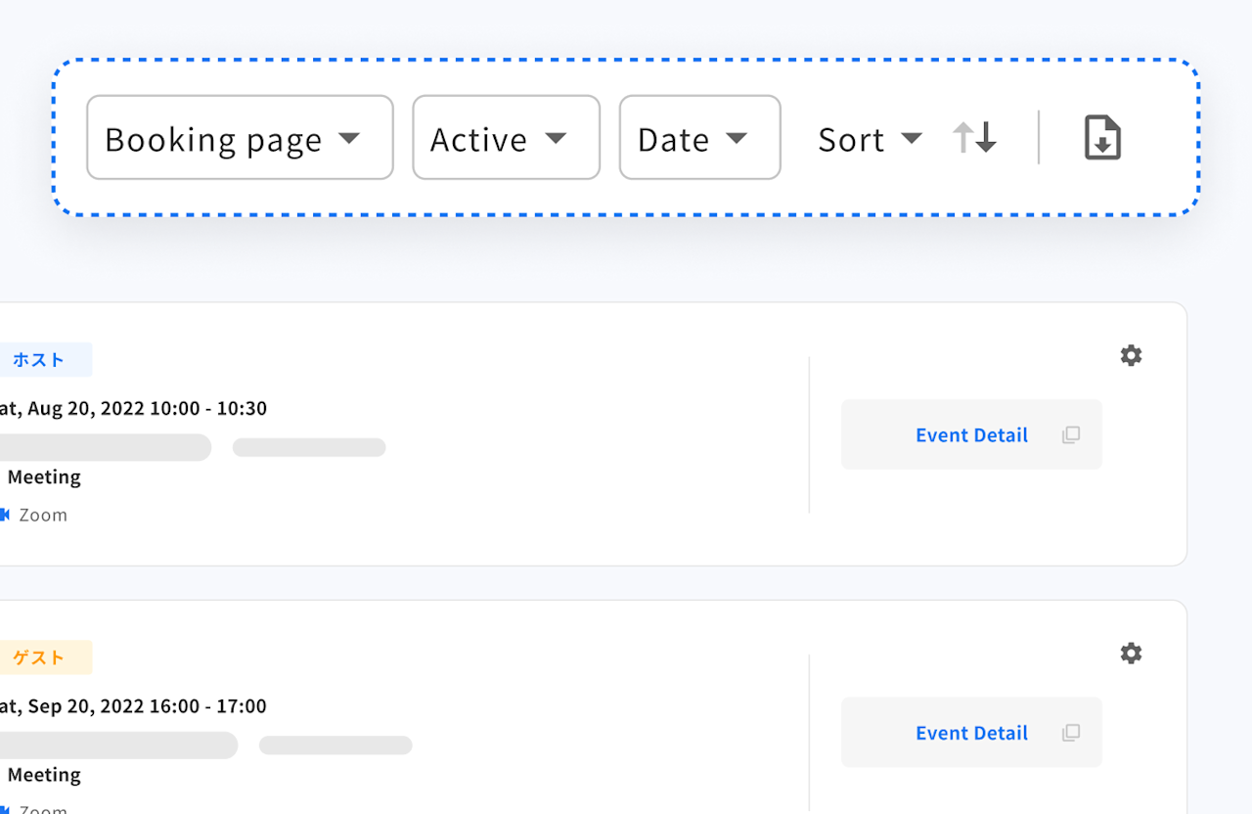The image size is (1252, 814).
Task: Open Event Detail for Sep 20 meeting
Action: [971, 732]
